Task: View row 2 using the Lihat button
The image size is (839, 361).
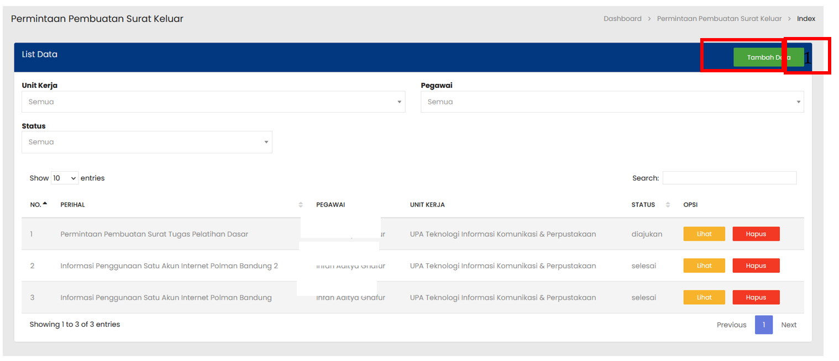Action: (704, 266)
